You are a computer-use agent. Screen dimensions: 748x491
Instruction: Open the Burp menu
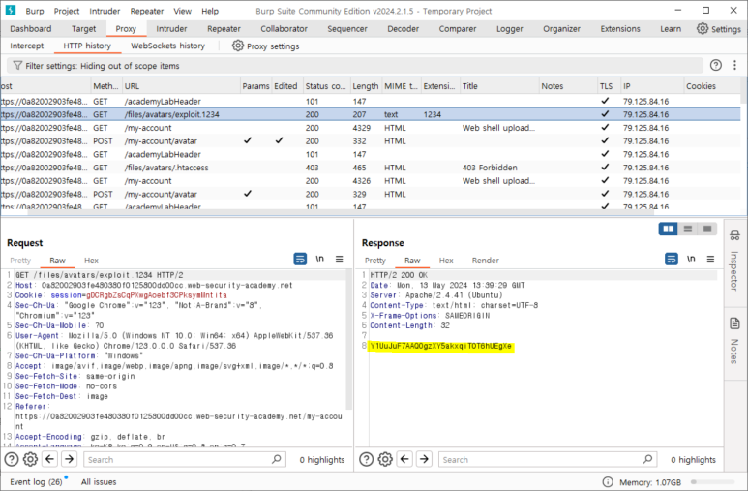tap(34, 11)
